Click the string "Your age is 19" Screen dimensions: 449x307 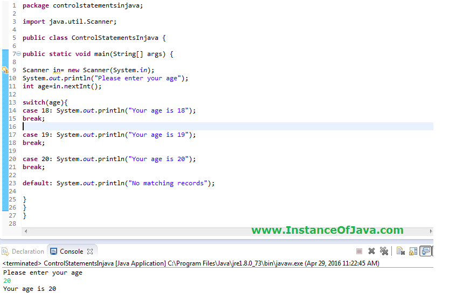[158, 135]
